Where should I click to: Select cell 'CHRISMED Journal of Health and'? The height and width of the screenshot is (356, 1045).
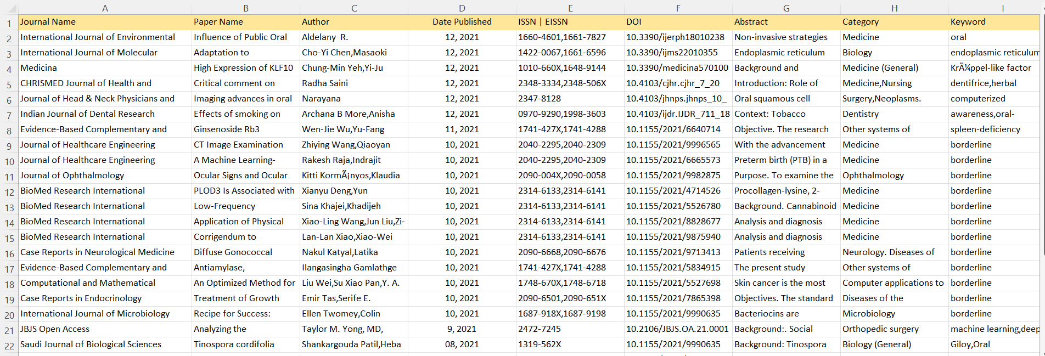point(105,83)
